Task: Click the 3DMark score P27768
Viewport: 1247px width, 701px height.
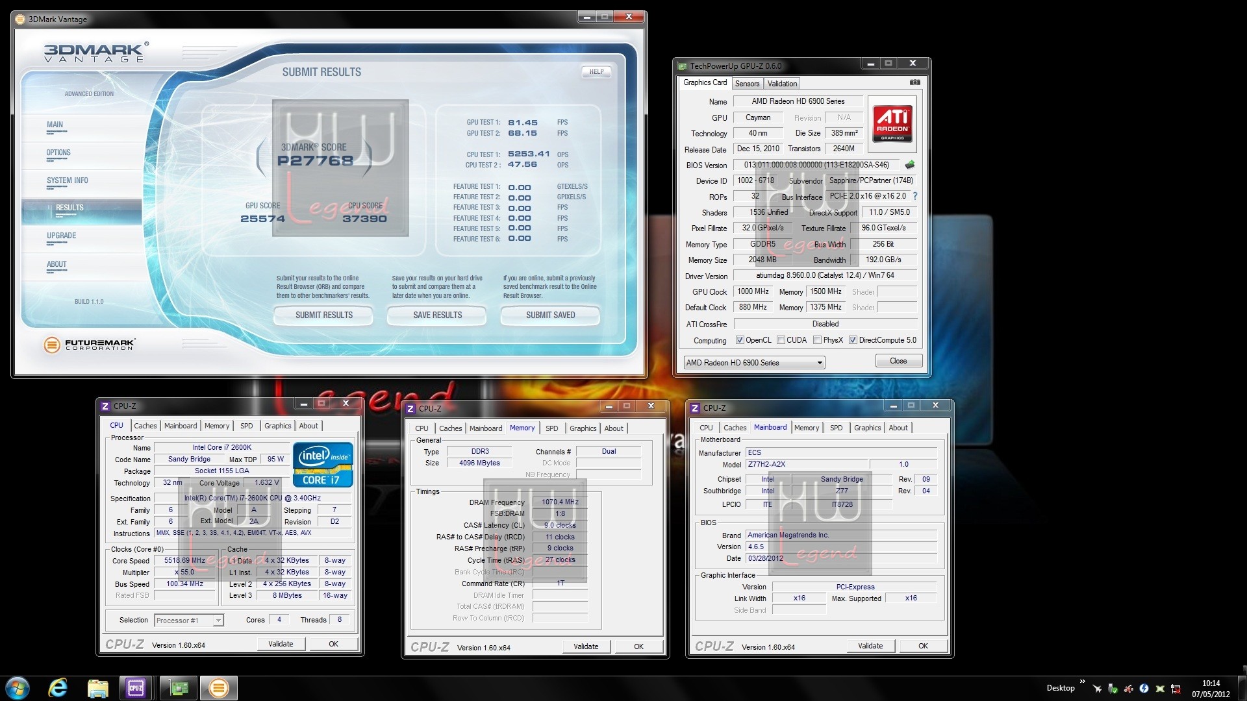Action: pos(315,161)
